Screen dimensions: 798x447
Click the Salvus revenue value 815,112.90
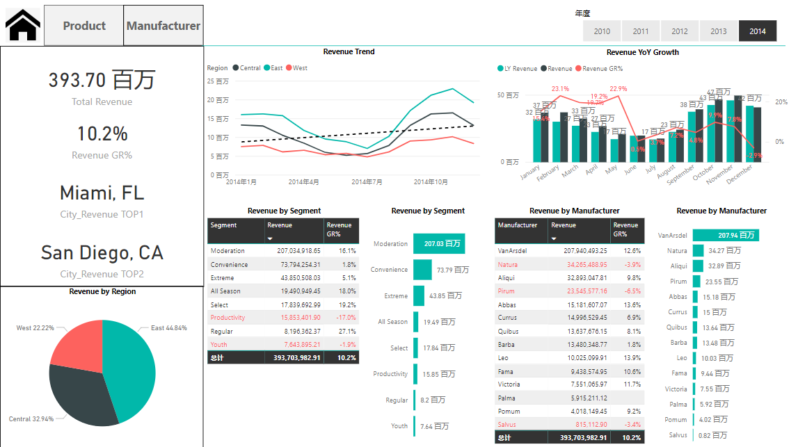pyautogui.click(x=591, y=424)
